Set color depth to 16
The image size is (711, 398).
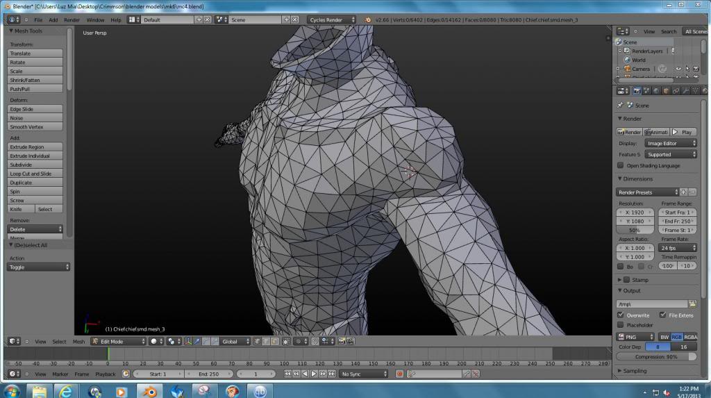tap(684, 347)
